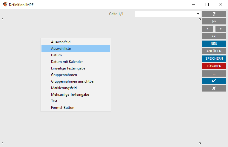Open the page dropdown arrow
The image size is (228, 147).
tap(198, 14)
